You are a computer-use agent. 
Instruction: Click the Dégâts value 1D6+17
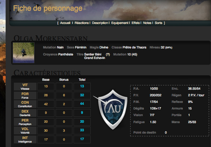pyautogui.click(x=156, y=108)
